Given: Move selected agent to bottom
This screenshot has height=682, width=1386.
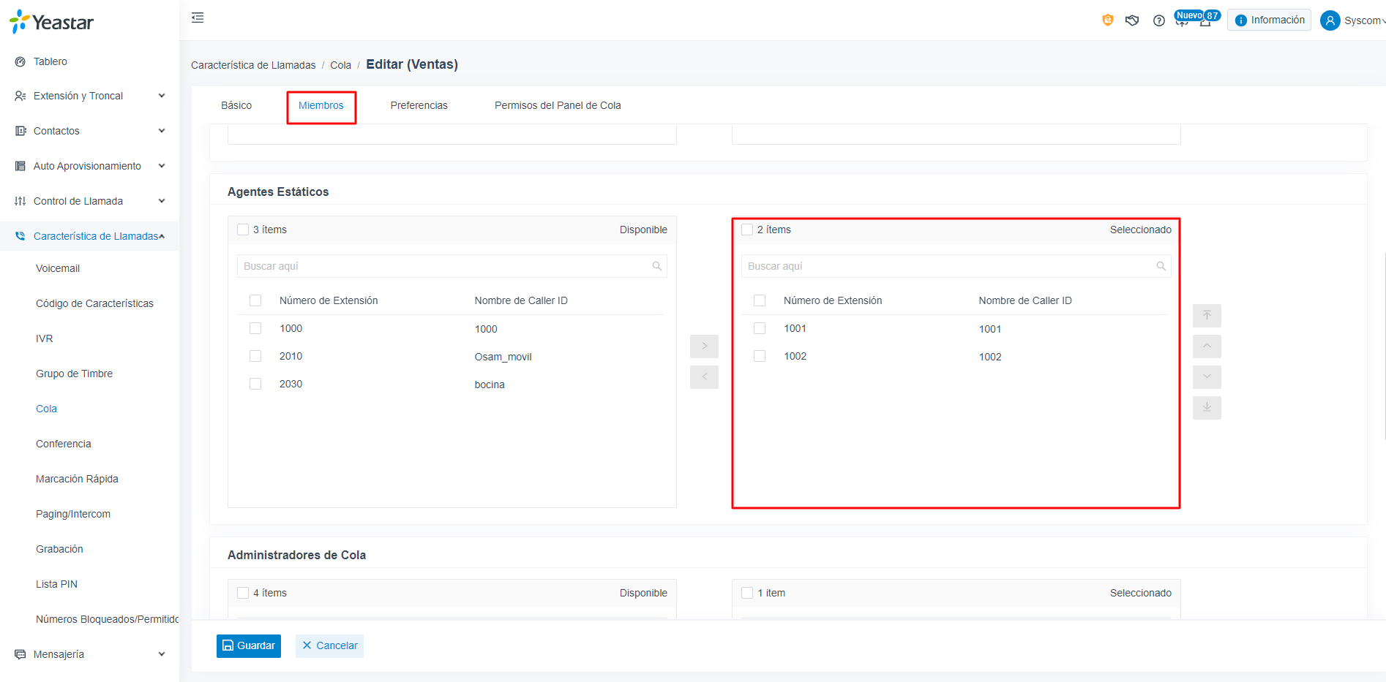Looking at the screenshot, I should [1207, 408].
